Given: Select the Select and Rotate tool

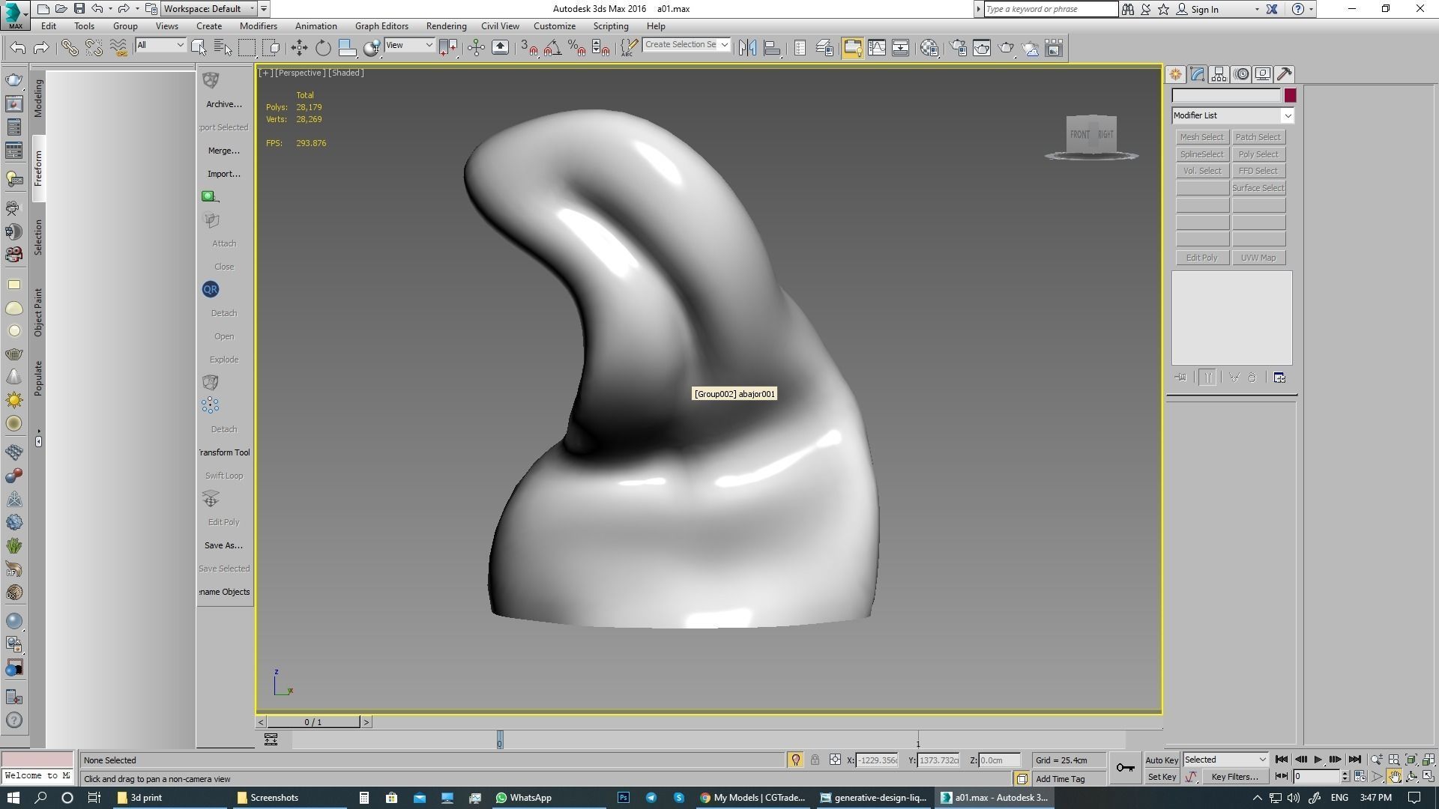Looking at the screenshot, I should pos(323,48).
